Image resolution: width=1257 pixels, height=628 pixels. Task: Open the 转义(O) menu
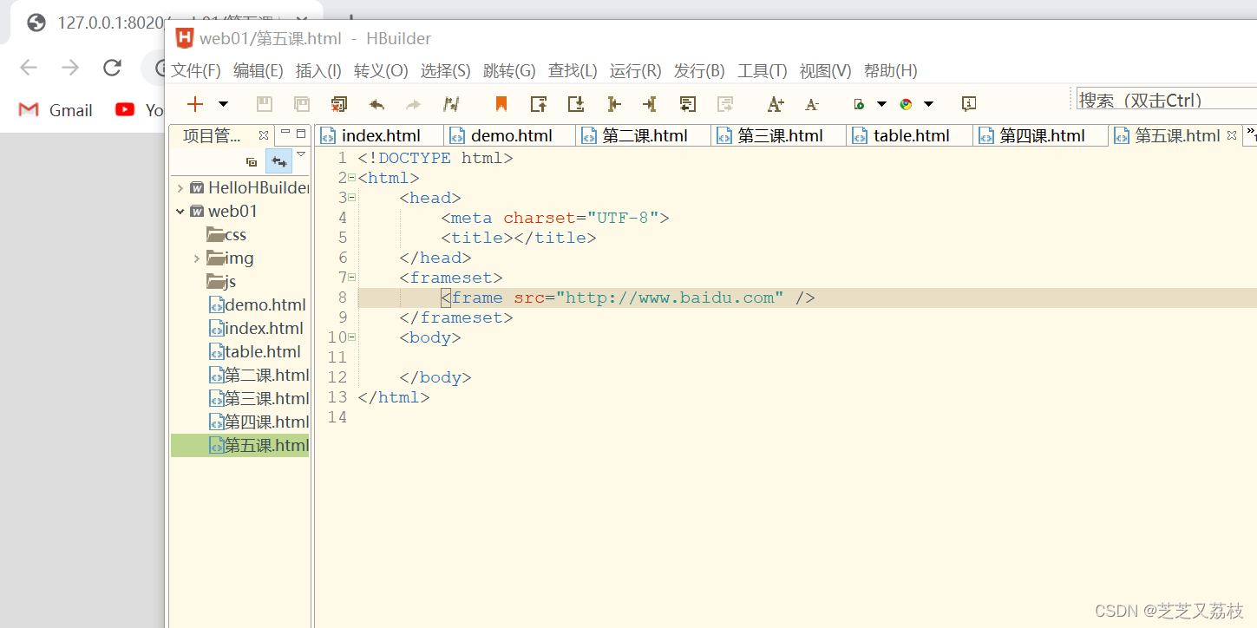[x=381, y=70]
